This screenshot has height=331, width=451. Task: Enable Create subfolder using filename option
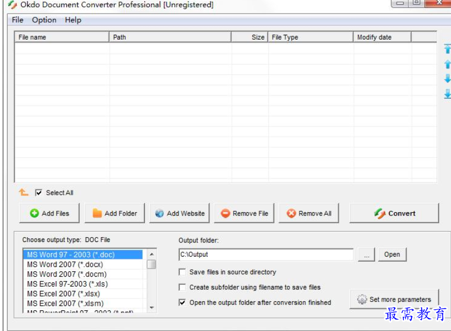point(182,287)
